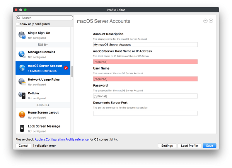Click the red badge showing 2 errors
232x168 pixels.
click(66, 68)
